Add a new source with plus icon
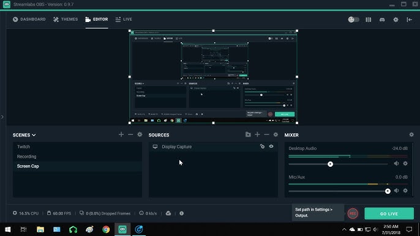Viewport: 420px width, 236px height. click(257, 135)
